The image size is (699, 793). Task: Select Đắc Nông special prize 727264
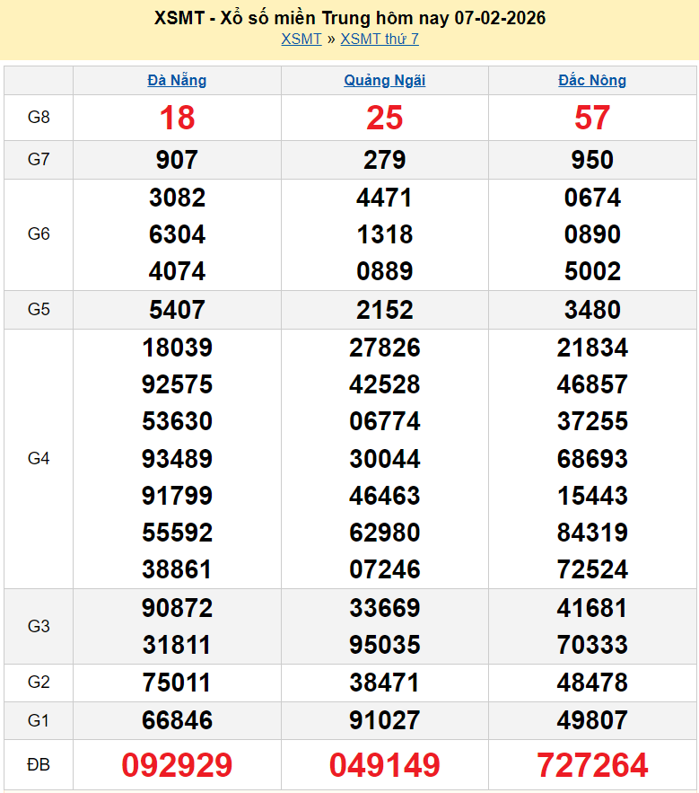click(592, 765)
